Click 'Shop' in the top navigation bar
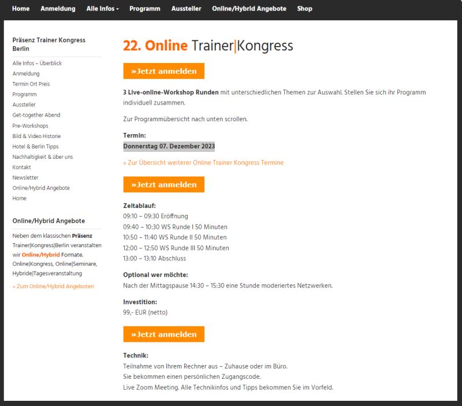The width and height of the screenshot is (462, 406). 304,9
